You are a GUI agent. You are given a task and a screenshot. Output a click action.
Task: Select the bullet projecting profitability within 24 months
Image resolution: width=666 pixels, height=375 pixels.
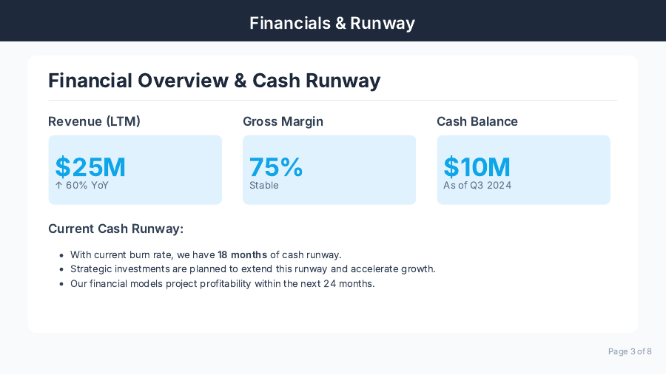(x=222, y=283)
